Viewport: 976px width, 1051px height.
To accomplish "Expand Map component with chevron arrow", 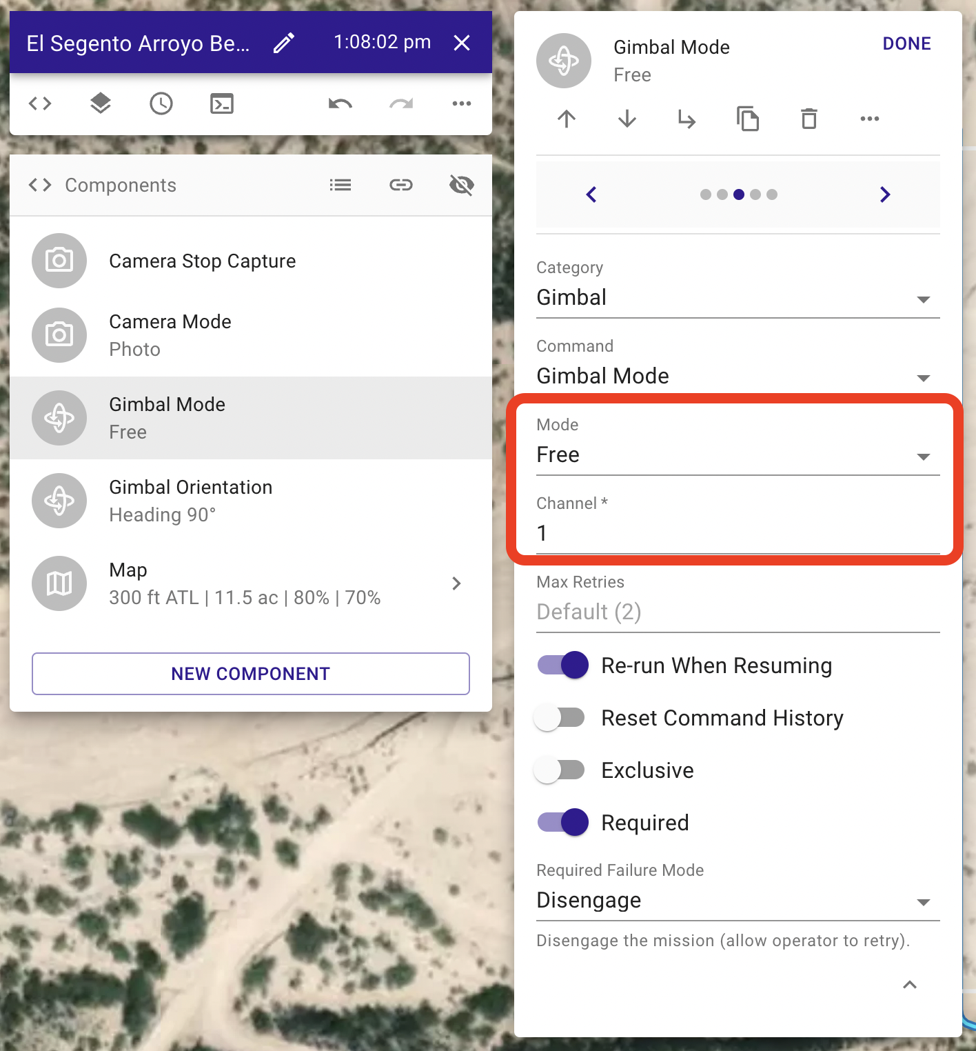I will pyautogui.click(x=456, y=583).
